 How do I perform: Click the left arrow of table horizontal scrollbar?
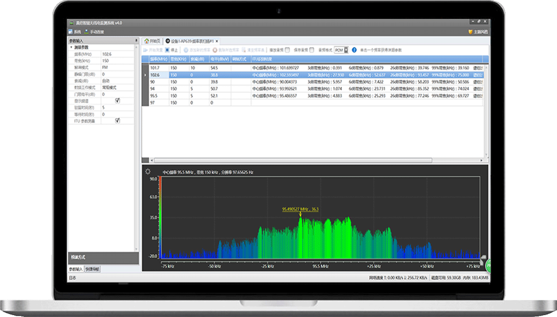click(x=152, y=160)
